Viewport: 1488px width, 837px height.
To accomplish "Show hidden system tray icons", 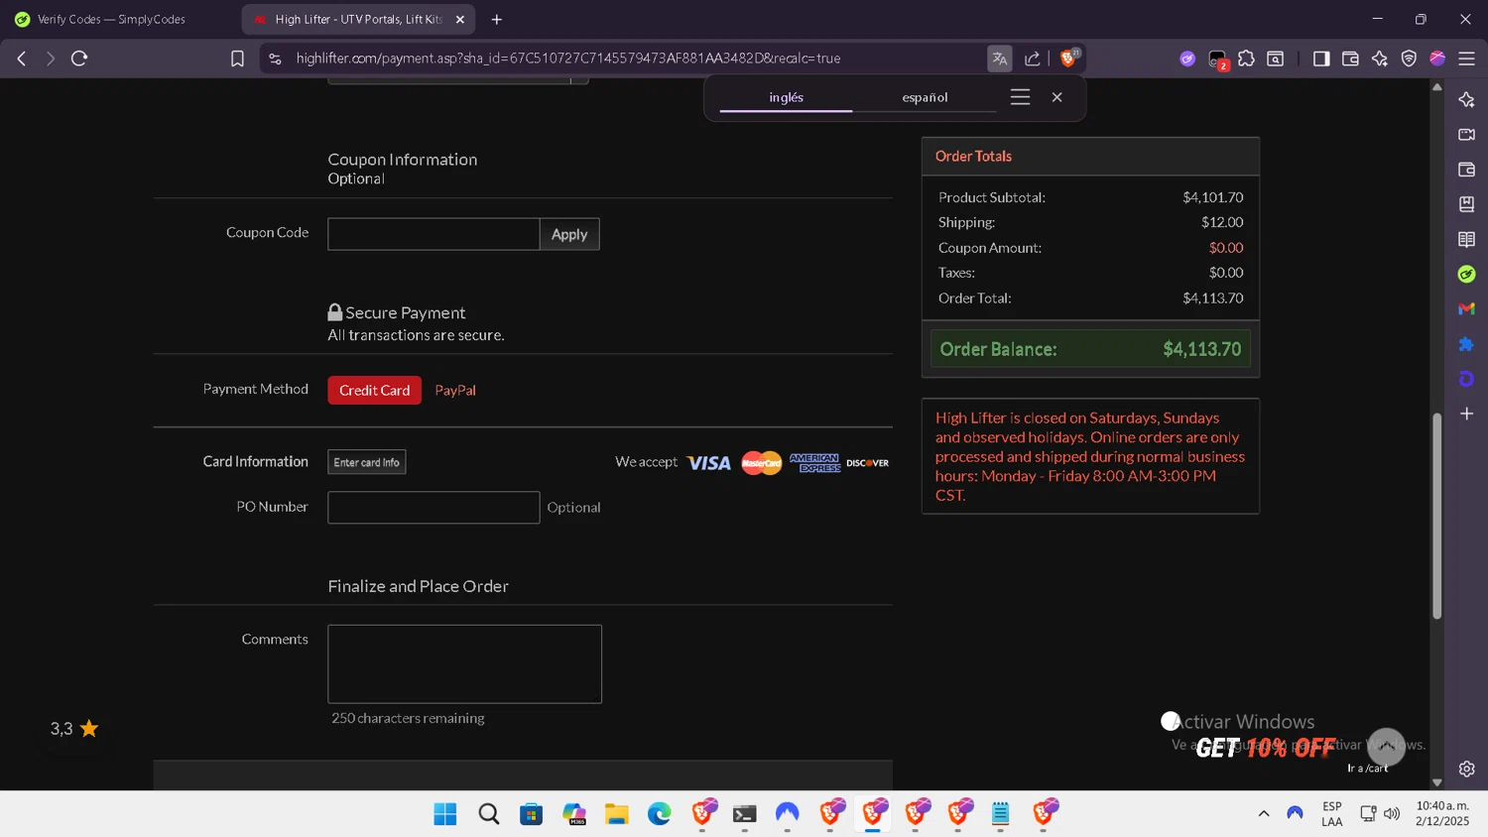I will click(x=1264, y=814).
